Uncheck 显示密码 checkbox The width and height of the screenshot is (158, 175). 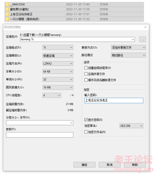click(86, 120)
